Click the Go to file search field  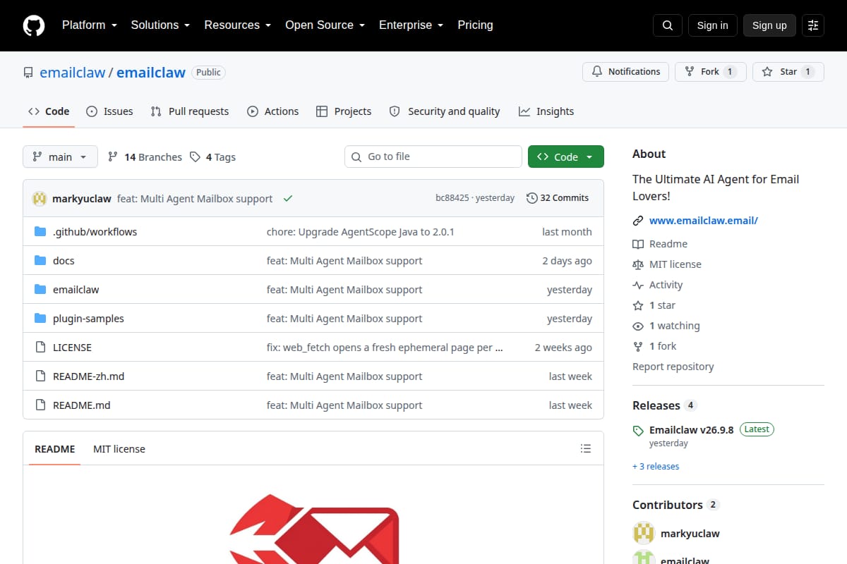[433, 157]
